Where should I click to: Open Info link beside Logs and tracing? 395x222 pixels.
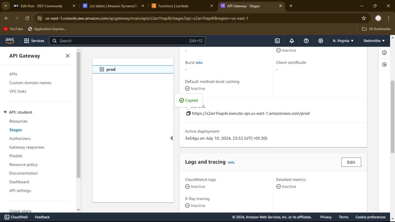[x=231, y=162]
